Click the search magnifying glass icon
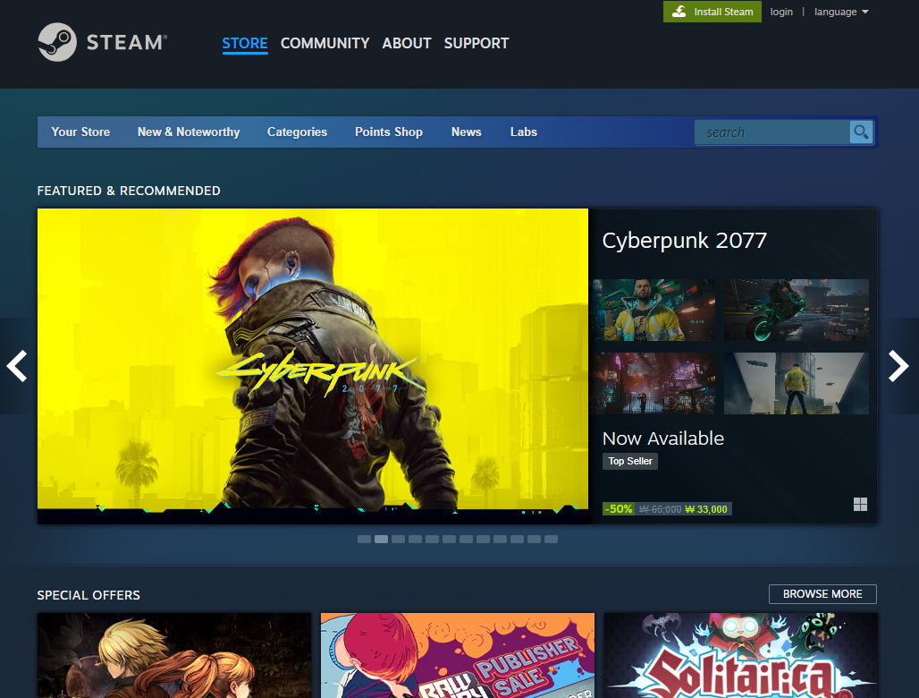The width and height of the screenshot is (919, 698). [861, 132]
